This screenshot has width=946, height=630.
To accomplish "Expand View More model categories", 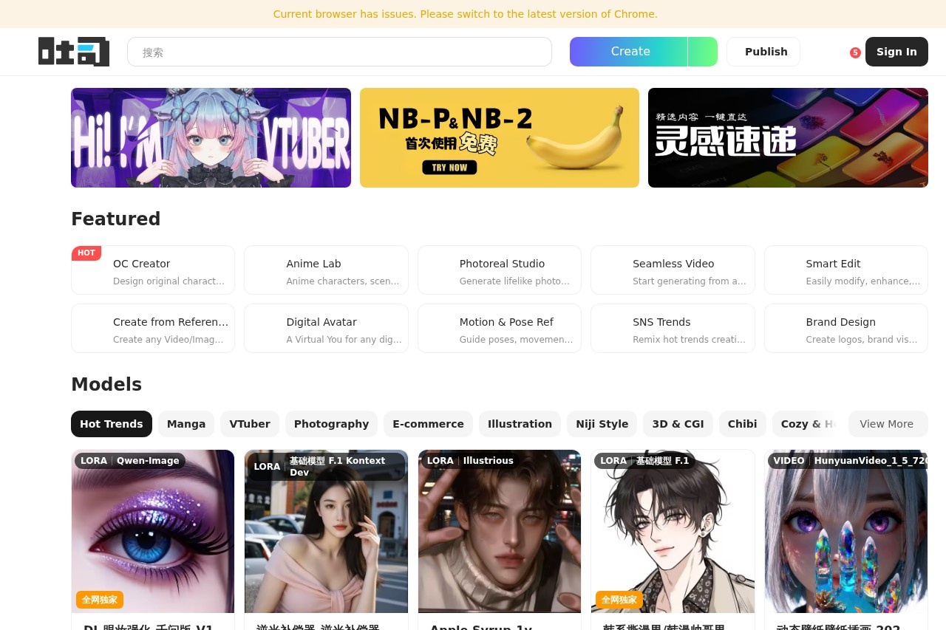I will pyautogui.click(x=886, y=424).
